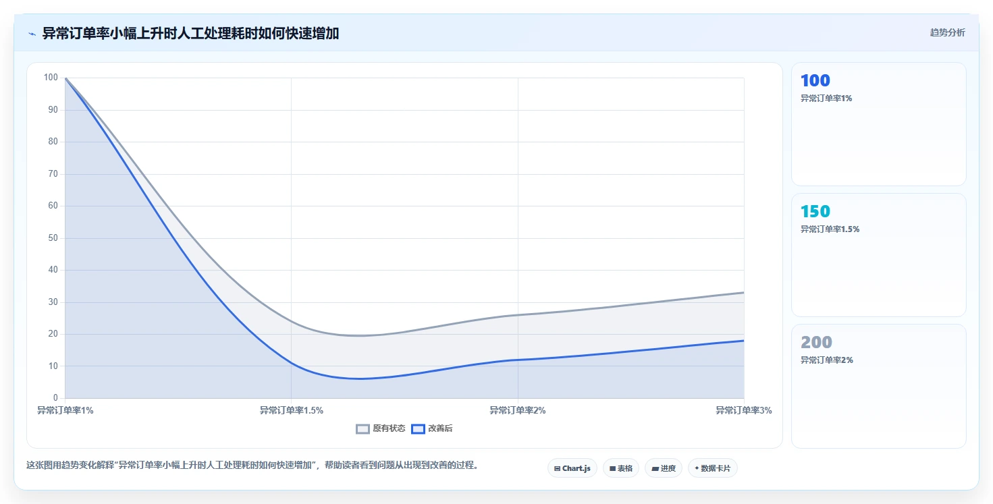
Task: Open the data card showing 100
Action: (x=879, y=124)
